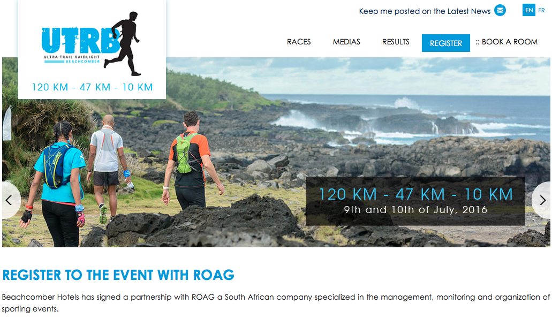Click the ROAG partnership paragraph text
The height and width of the screenshot is (319, 552).
click(276, 303)
